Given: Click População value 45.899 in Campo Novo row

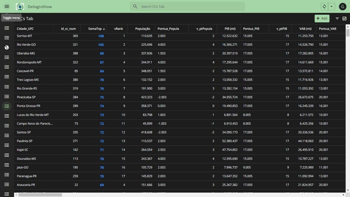Looking at the screenshot, I should (x=147, y=123).
